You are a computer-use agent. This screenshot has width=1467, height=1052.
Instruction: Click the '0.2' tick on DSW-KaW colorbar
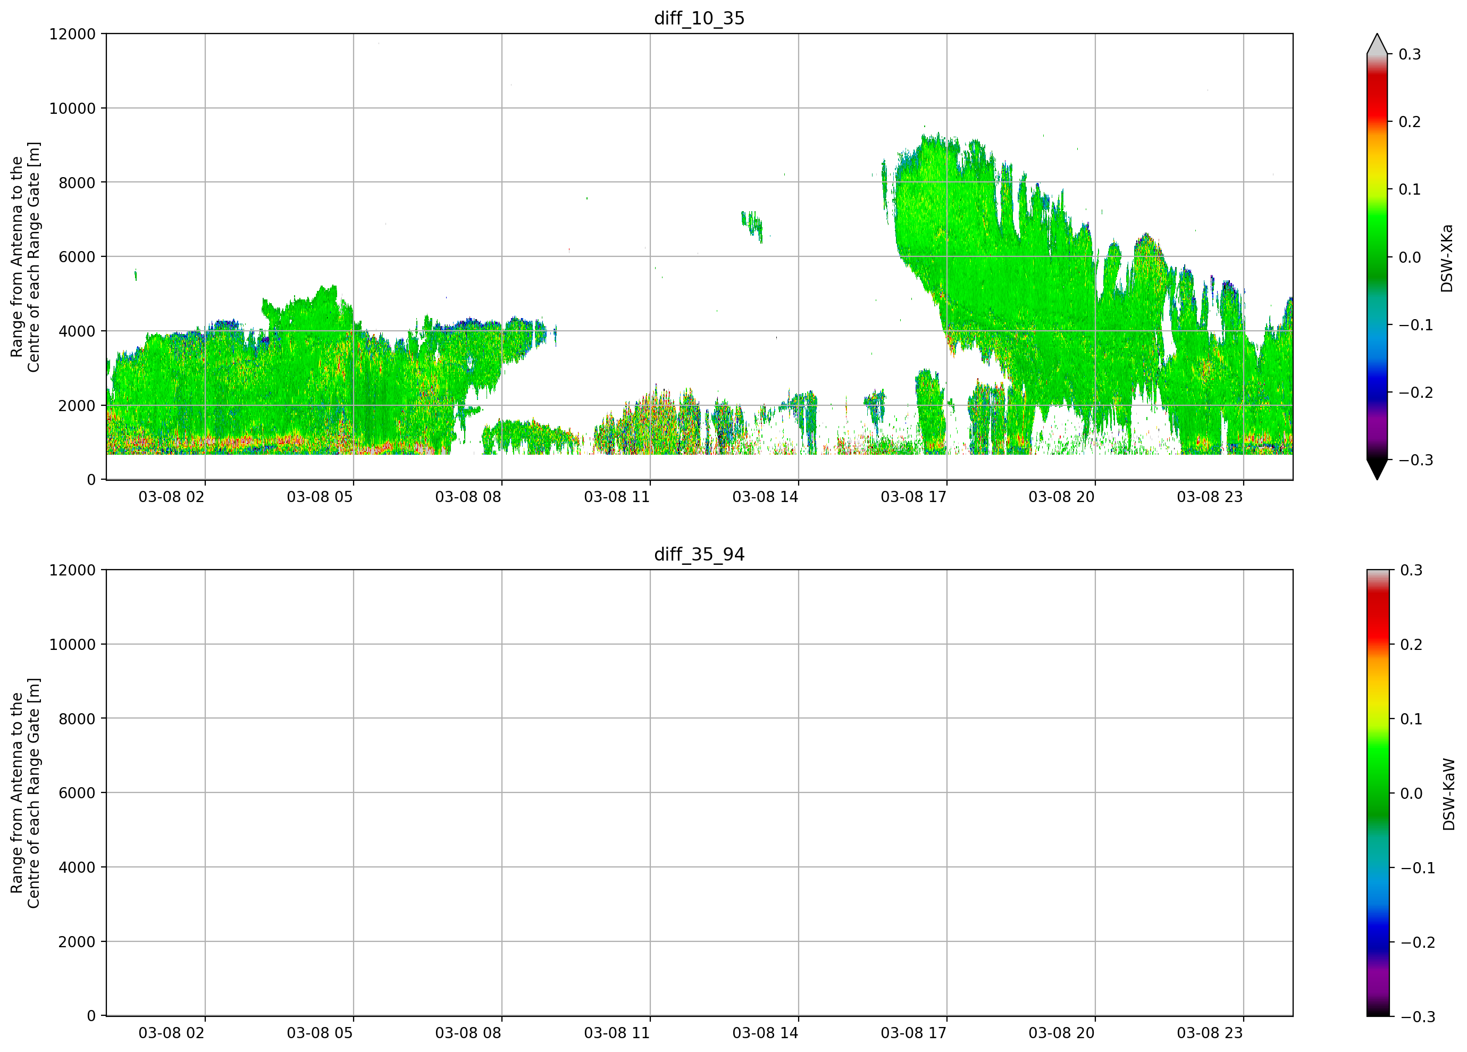point(1411,645)
